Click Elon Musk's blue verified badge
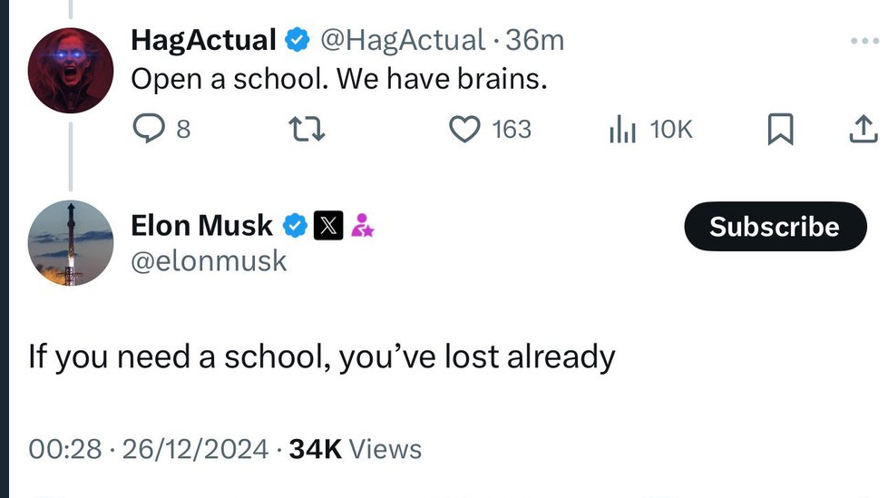The image size is (888, 498). pos(296,225)
